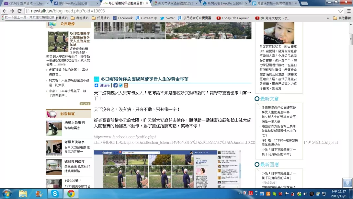Click the 最新文章 section heading
The image size is (353, 199).
pyautogui.click(x=269, y=99)
